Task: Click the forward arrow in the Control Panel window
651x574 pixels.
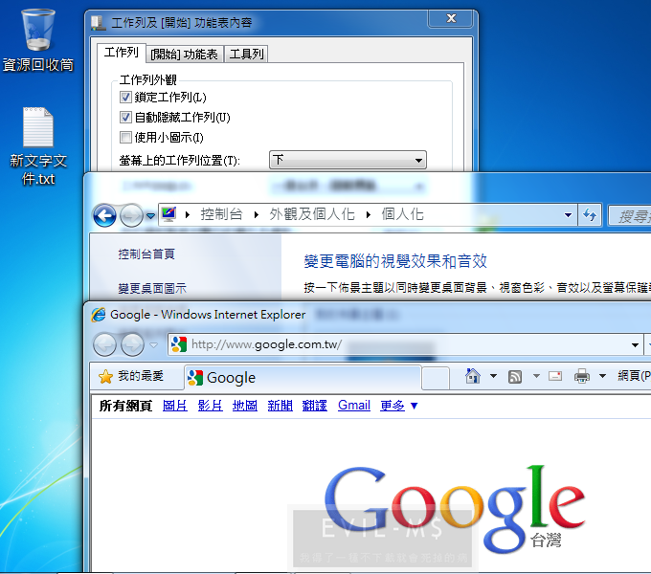Action: point(131,215)
